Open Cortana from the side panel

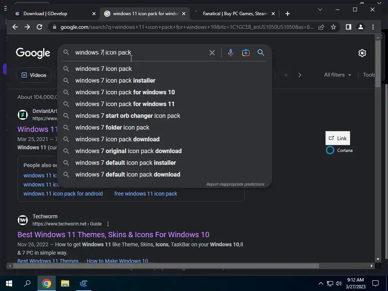[x=339, y=150]
